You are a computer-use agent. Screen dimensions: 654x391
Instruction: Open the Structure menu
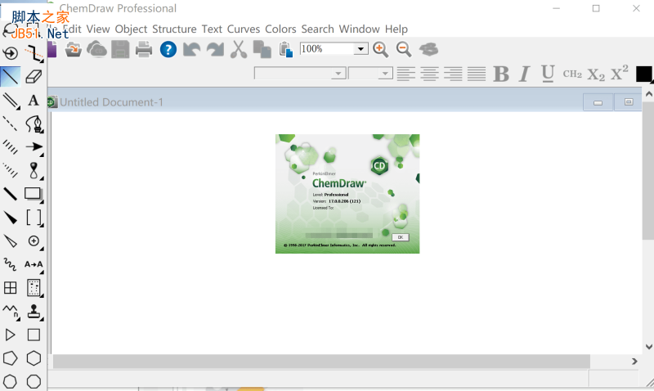[x=174, y=29]
